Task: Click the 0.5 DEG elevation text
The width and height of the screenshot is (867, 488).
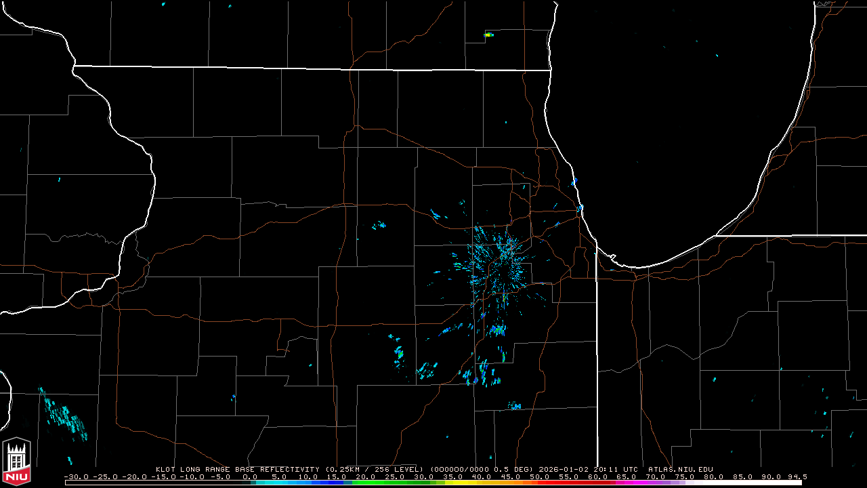Action: (x=513, y=469)
